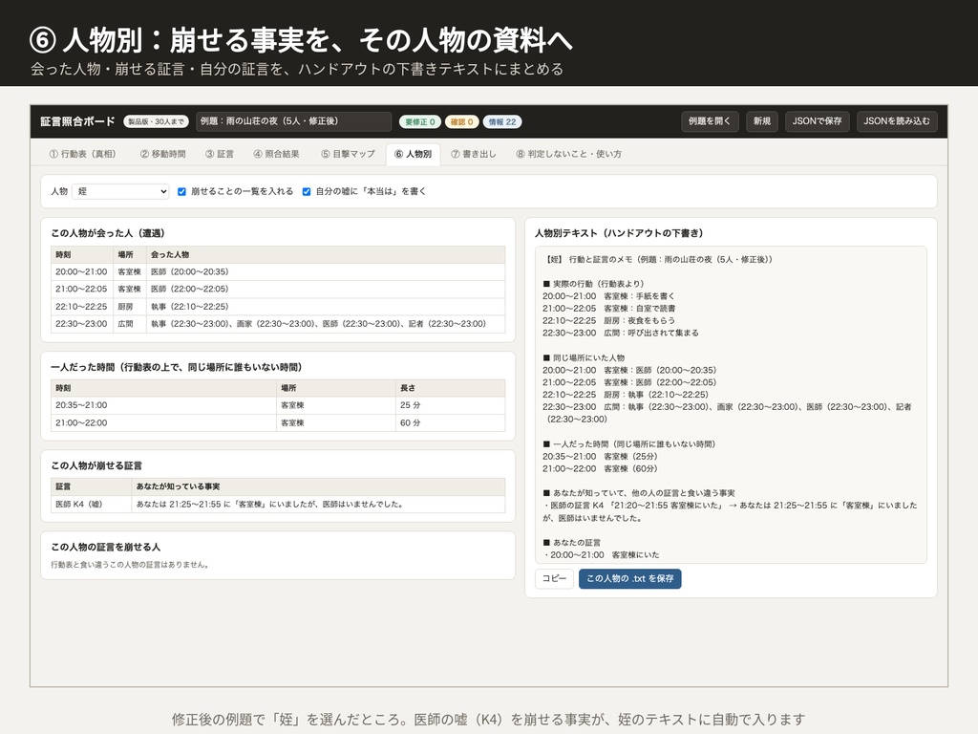Click the 60 分 length cell
This screenshot has height=734, width=978.
click(x=451, y=422)
